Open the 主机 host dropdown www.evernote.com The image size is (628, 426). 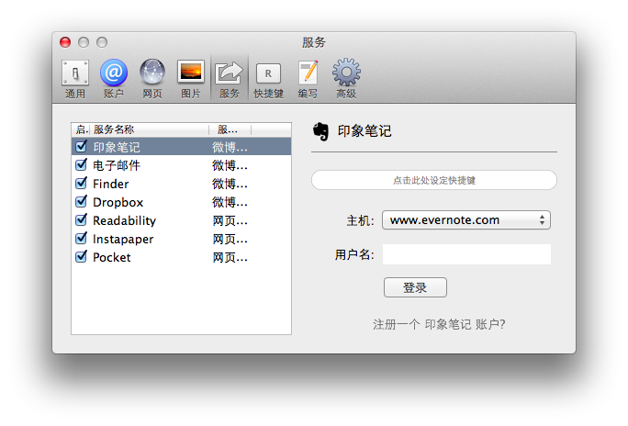pos(466,219)
